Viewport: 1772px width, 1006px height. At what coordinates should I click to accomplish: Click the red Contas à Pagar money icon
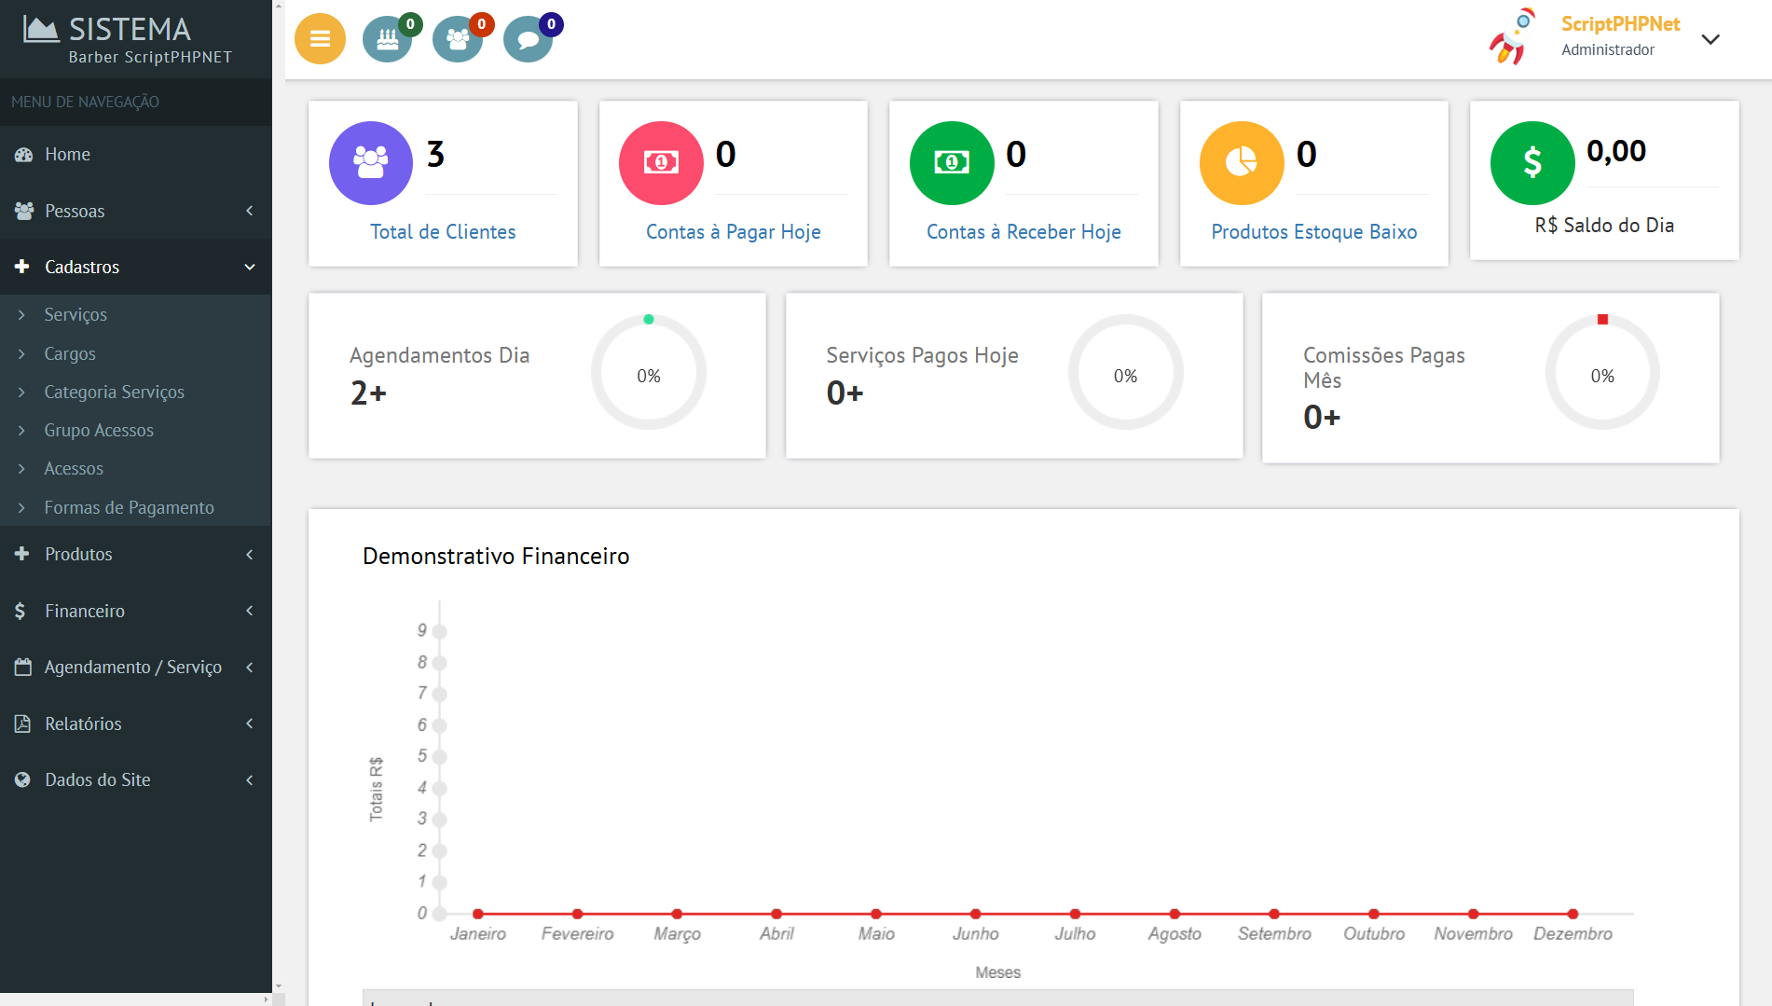[x=661, y=163]
